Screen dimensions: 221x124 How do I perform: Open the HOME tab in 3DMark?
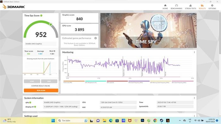pos(165,7)
